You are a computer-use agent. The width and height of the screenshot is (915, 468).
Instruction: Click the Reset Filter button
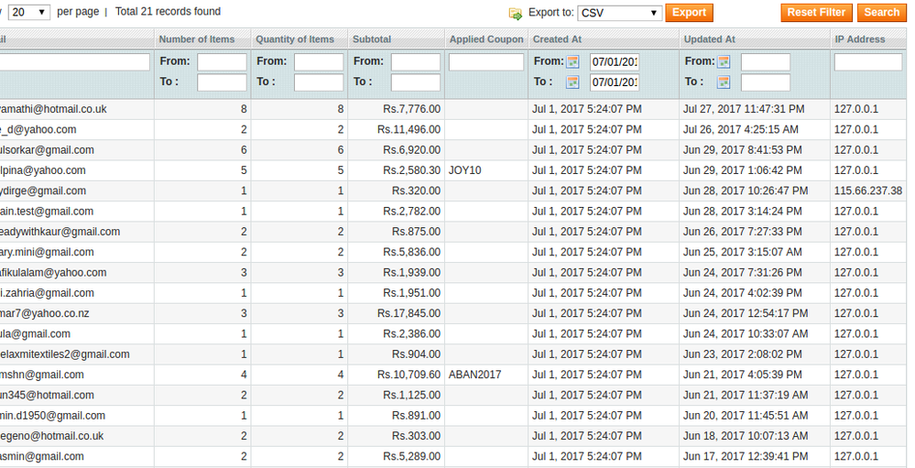click(x=816, y=13)
